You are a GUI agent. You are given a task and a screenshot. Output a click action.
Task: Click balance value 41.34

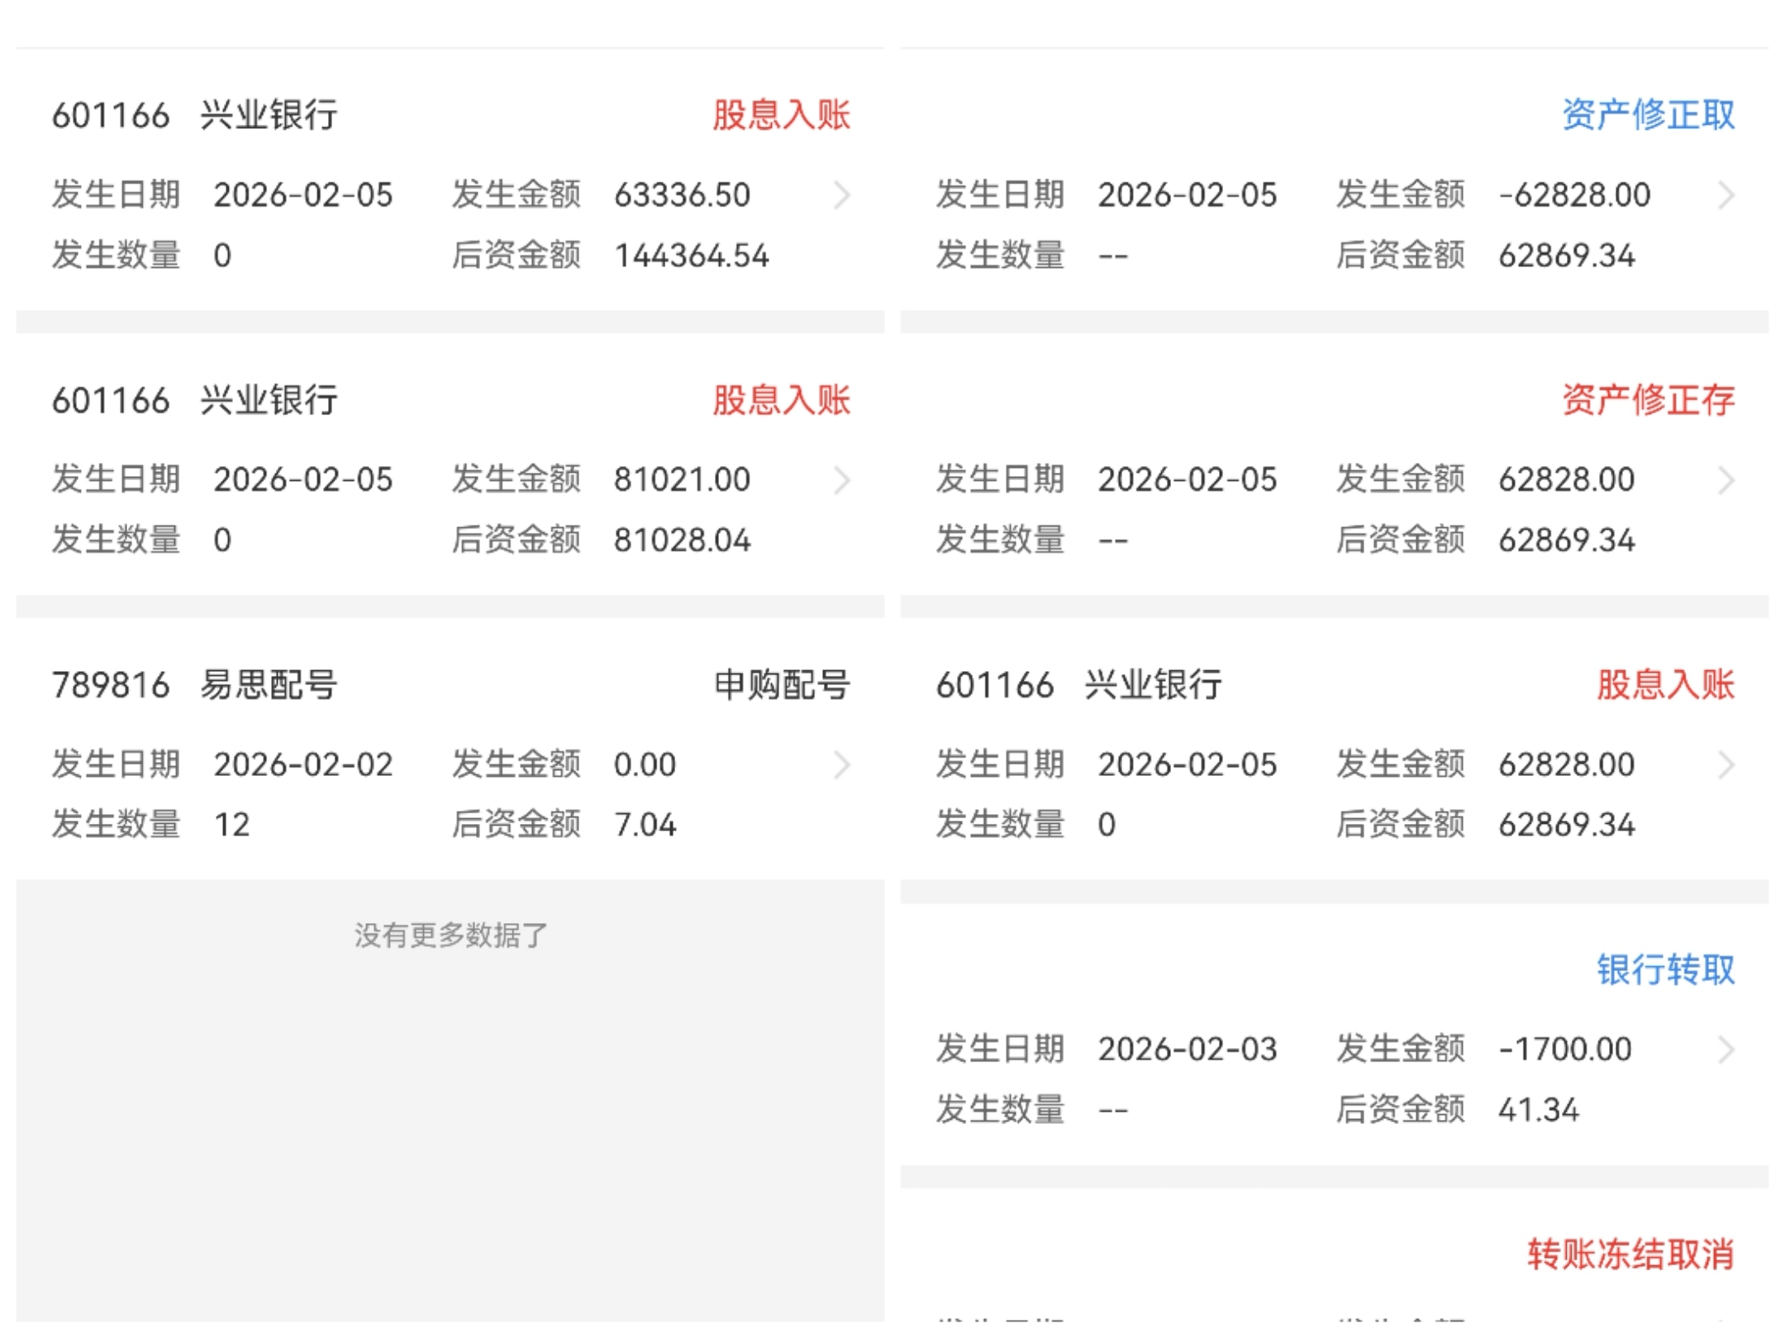[1539, 1110]
